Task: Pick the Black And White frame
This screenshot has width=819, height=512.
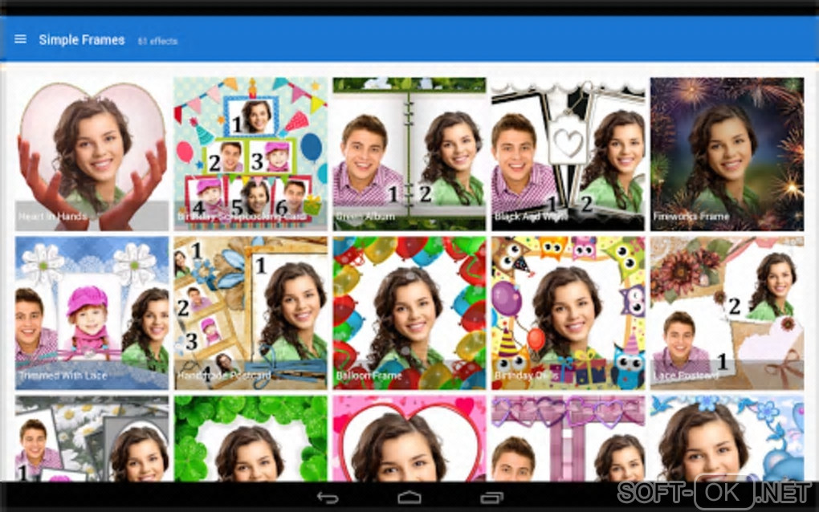Action: 568,154
